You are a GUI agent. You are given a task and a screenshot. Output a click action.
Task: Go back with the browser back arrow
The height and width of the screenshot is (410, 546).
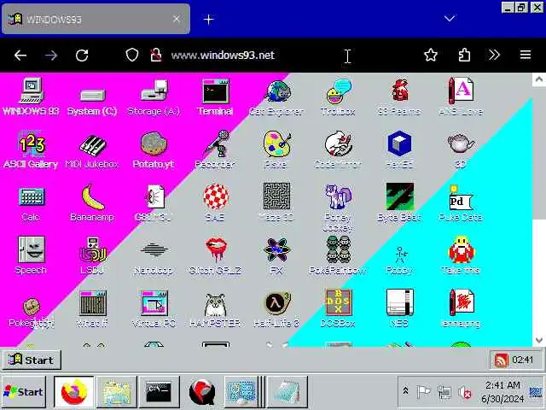pyautogui.click(x=20, y=55)
